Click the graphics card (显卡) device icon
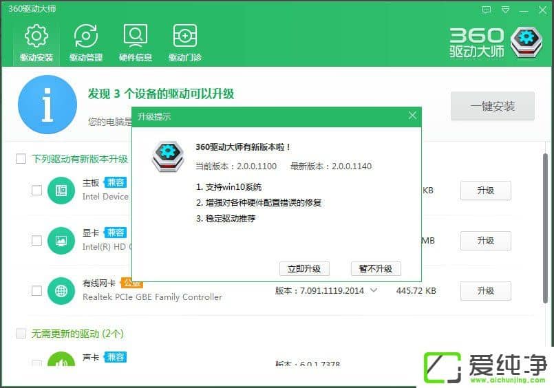The width and height of the screenshot is (554, 388). tap(61, 240)
